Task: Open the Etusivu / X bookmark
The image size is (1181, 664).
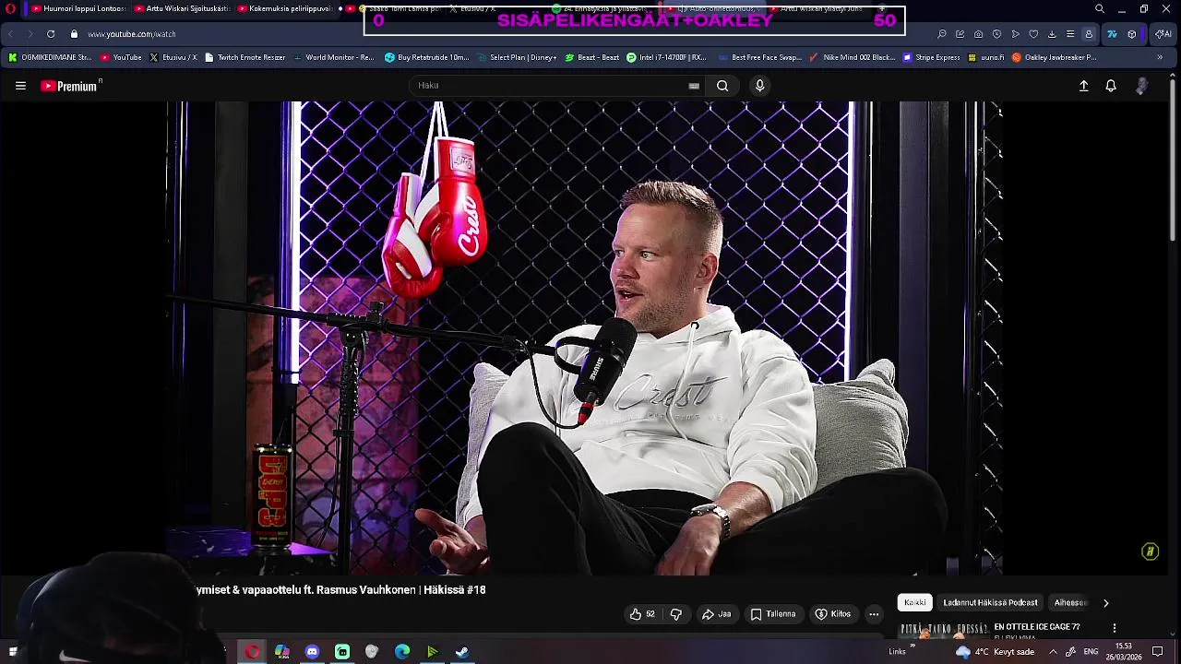Action: (x=173, y=57)
